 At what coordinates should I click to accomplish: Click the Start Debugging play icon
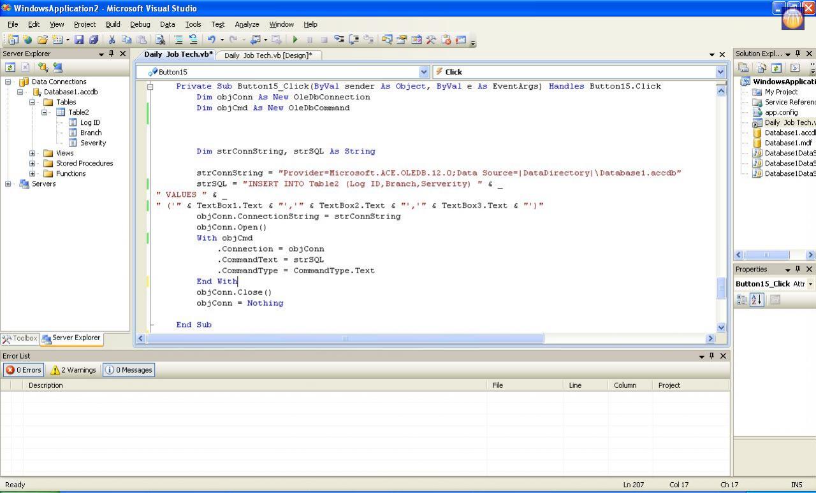(x=295, y=39)
